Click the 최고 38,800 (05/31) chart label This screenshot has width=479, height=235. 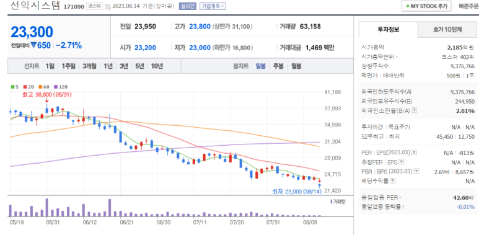pyautogui.click(x=47, y=95)
